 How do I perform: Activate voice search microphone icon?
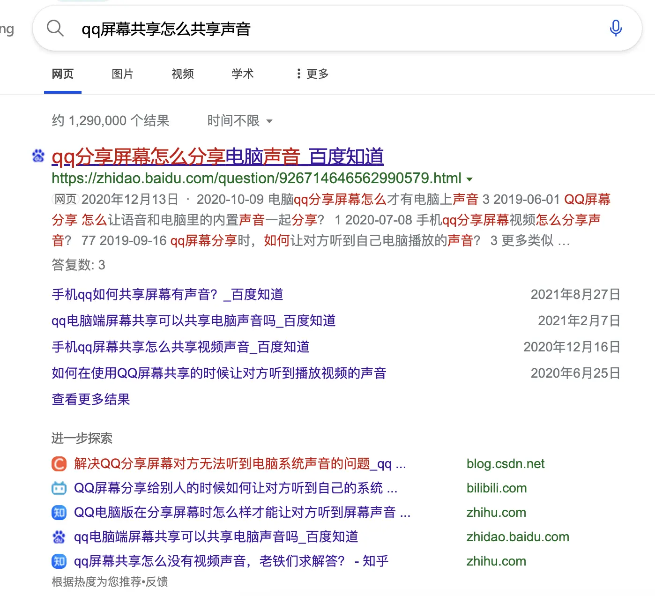tap(616, 29)
